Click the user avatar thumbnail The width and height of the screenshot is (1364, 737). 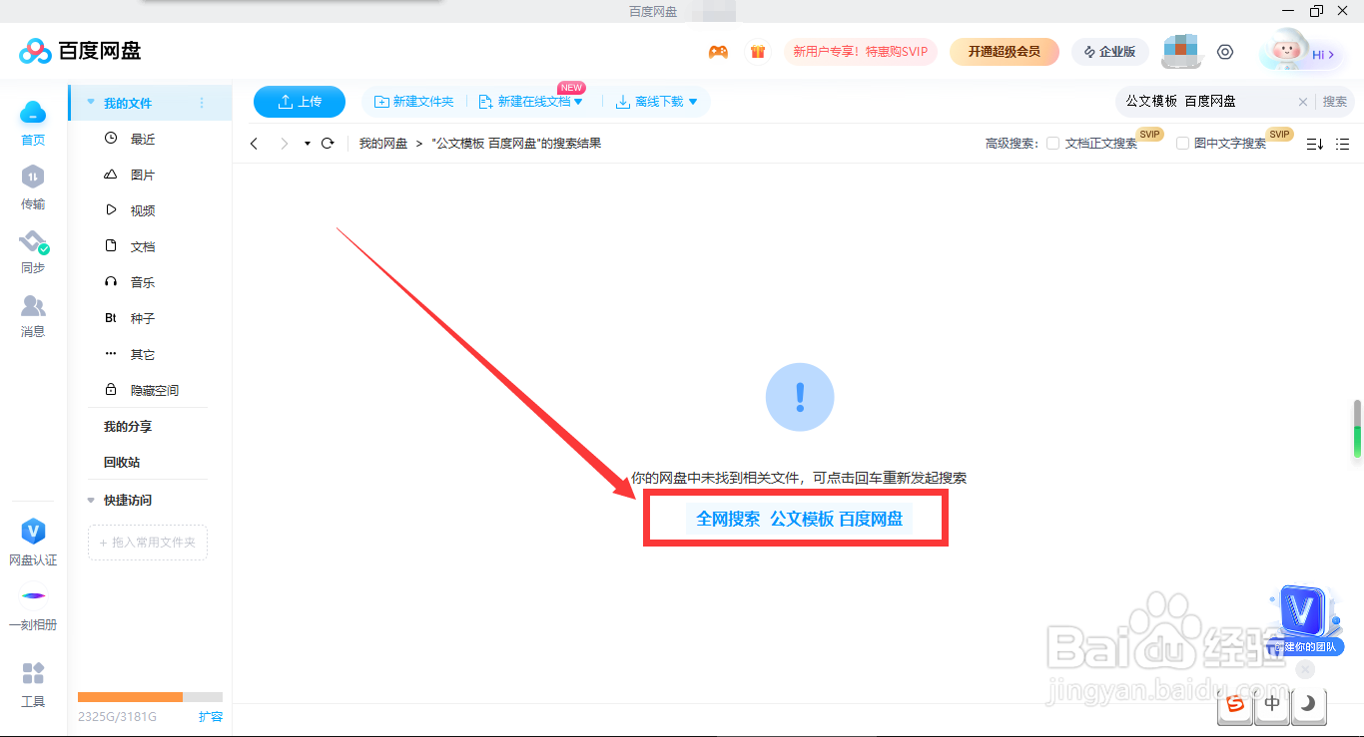(x=1180, y=51)
